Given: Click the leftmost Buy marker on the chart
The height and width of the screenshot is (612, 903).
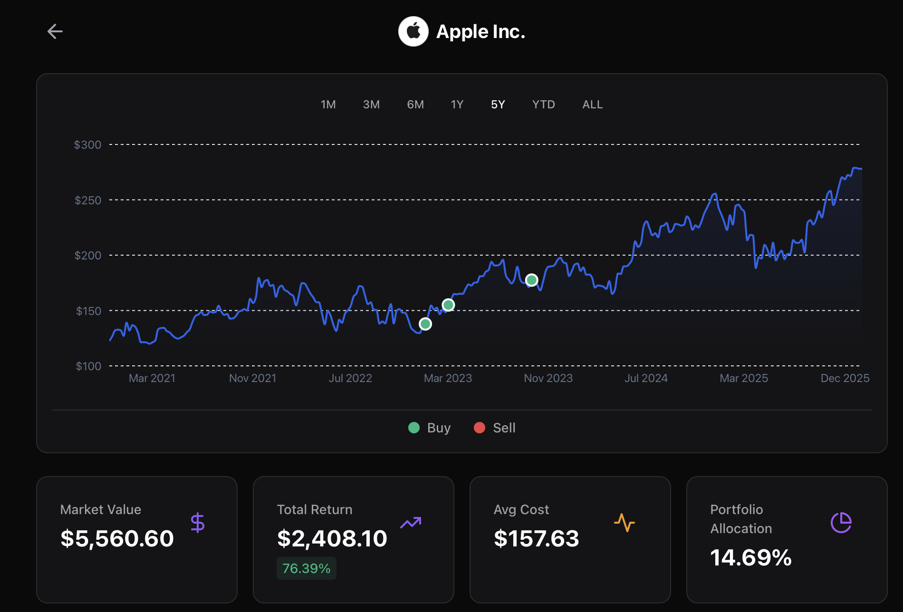Looking at the screenshot, I should (x=425, y=323).
